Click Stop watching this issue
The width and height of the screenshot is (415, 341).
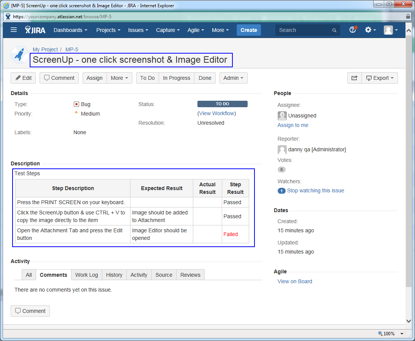[315, 190]
